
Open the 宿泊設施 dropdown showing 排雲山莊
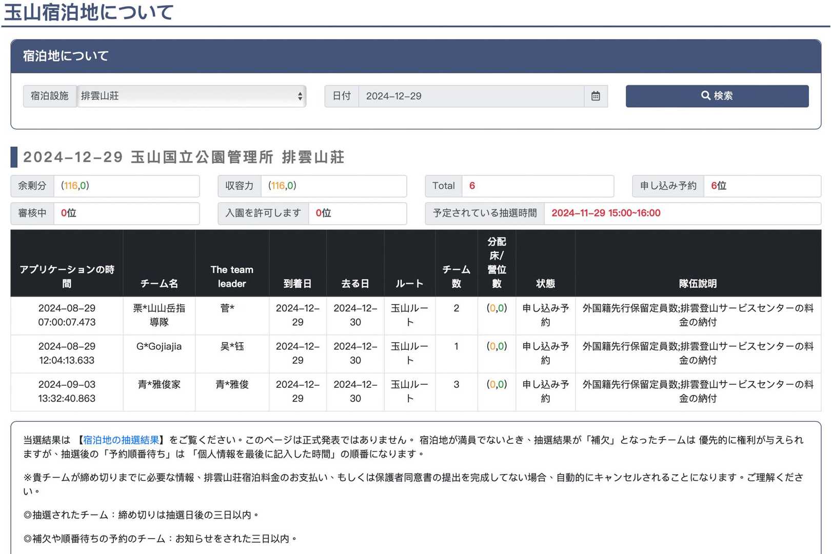[191, 96]
